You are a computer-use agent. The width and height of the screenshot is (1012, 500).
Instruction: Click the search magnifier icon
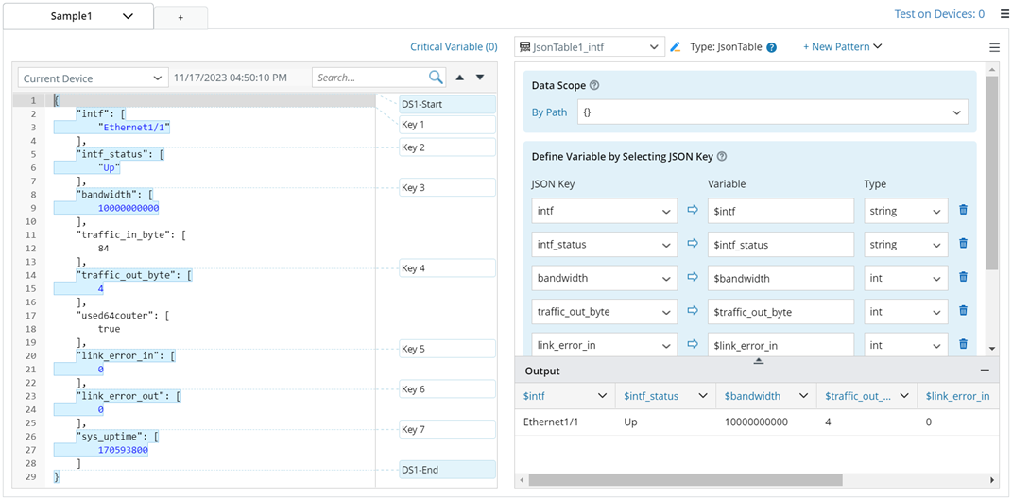point(436,78)
